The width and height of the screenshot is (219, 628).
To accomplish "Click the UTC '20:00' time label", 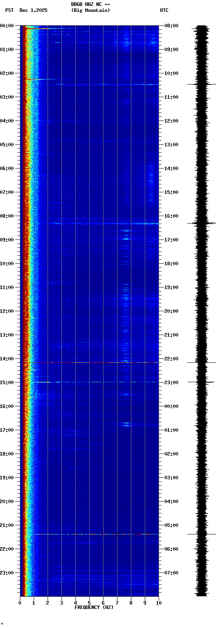I will pyautogui.click(x=171, y=311).
